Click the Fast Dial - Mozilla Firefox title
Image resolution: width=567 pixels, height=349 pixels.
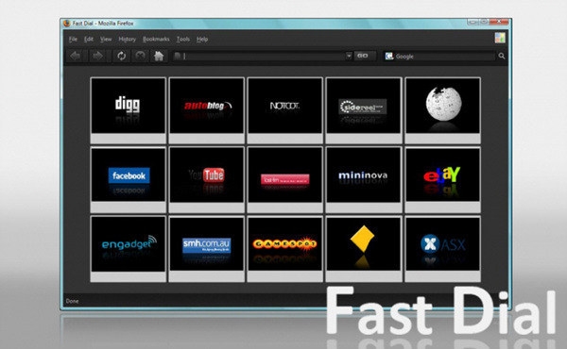tap(103, 24)
